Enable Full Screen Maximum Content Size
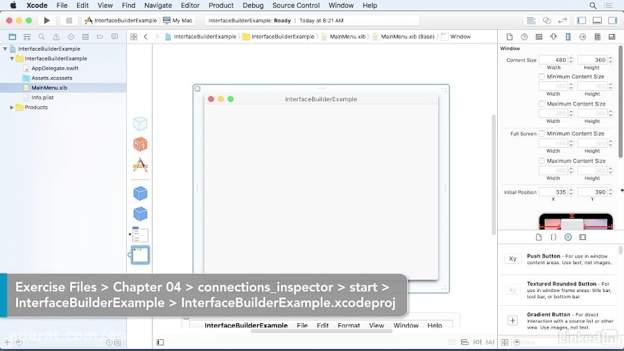Screen dimensions: 624x351 click(541, 161)
